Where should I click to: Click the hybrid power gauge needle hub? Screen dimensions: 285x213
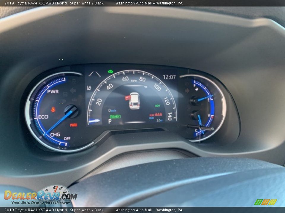[x=71, y=111]
